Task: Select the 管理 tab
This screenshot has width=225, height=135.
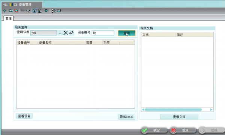Action: coord(9,18)
